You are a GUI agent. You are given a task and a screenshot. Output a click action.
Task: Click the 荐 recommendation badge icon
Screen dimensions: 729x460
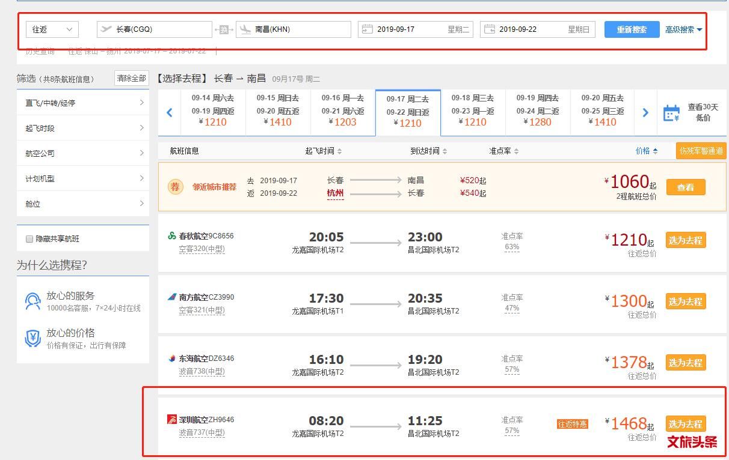pos(175,187)
